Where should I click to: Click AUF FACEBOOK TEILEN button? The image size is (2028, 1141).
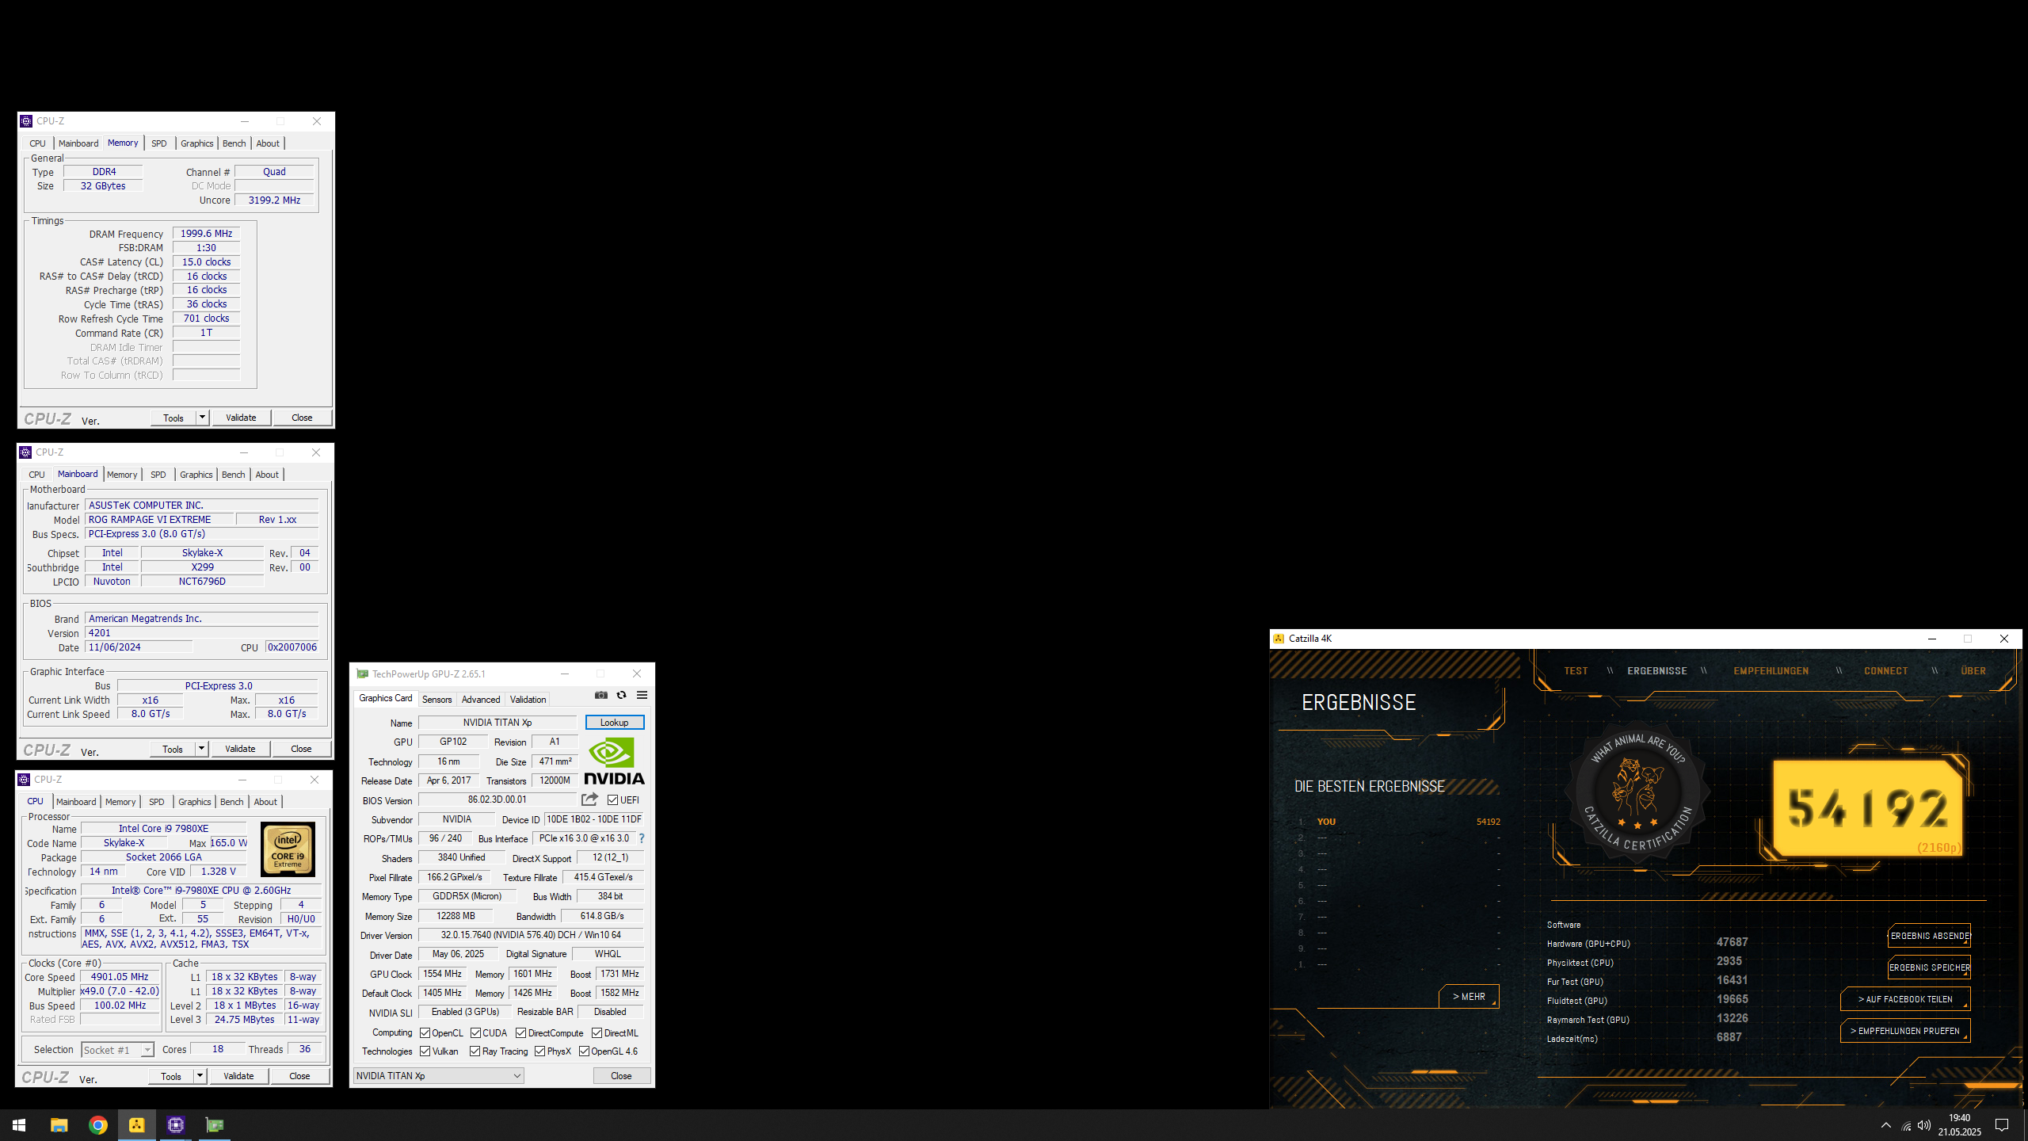pos(1905,999)
